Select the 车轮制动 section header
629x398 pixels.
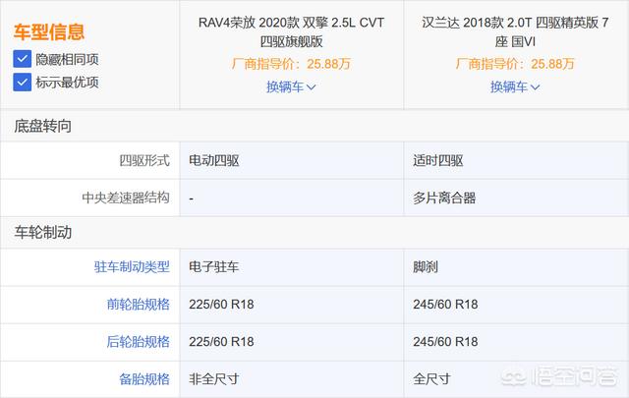tap(42, 233)
